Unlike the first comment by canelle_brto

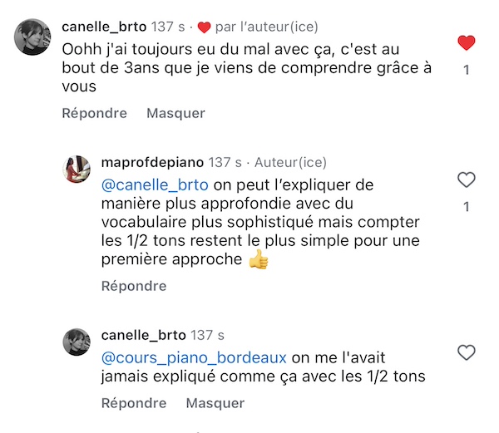[467, 42]
